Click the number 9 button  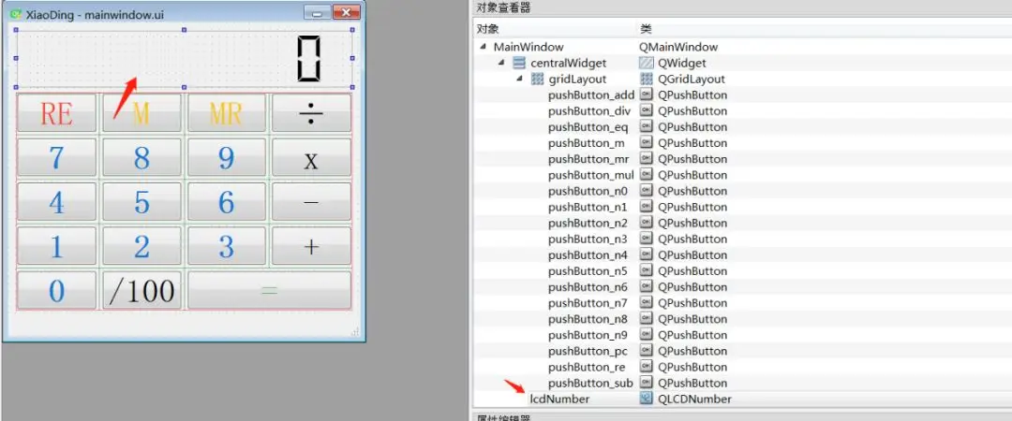click(x=227, y=157)
